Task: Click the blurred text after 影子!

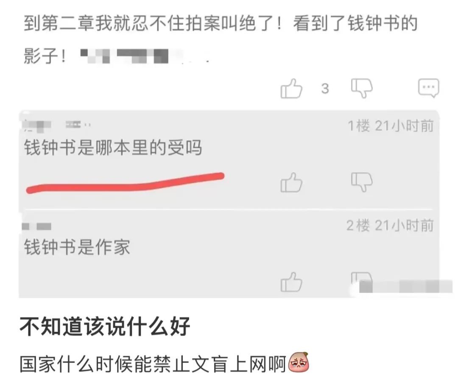Action: coord(145,56)
